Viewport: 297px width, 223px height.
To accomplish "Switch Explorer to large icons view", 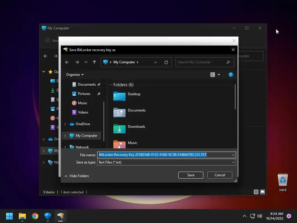I will pos(262,192).
